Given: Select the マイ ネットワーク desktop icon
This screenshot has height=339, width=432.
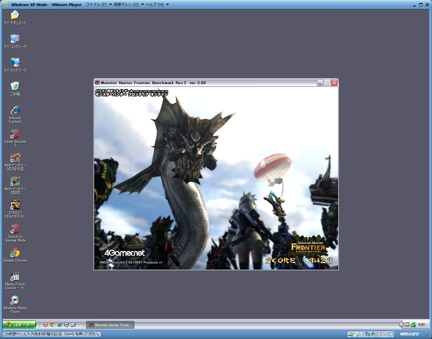Looking at the screenshot, I should 15,65.
